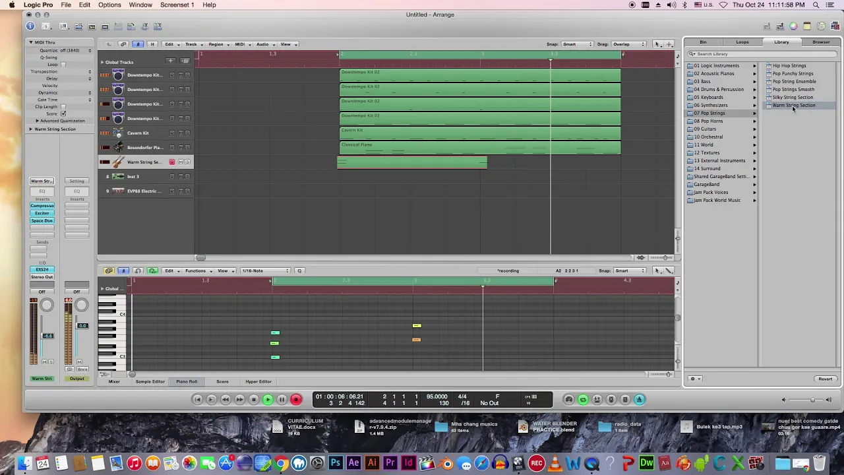Open the Screenset 1 menu
844x475 pixels.
pyautogui.click(x=177, y=5)
